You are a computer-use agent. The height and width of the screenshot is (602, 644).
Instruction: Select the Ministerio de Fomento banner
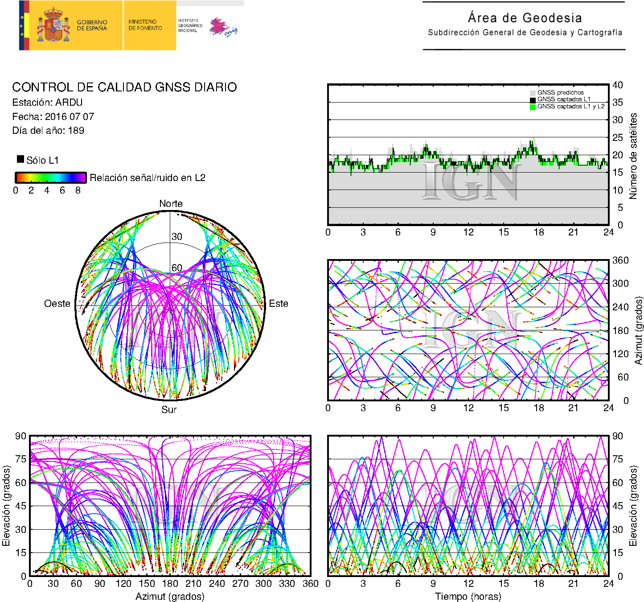145,25
